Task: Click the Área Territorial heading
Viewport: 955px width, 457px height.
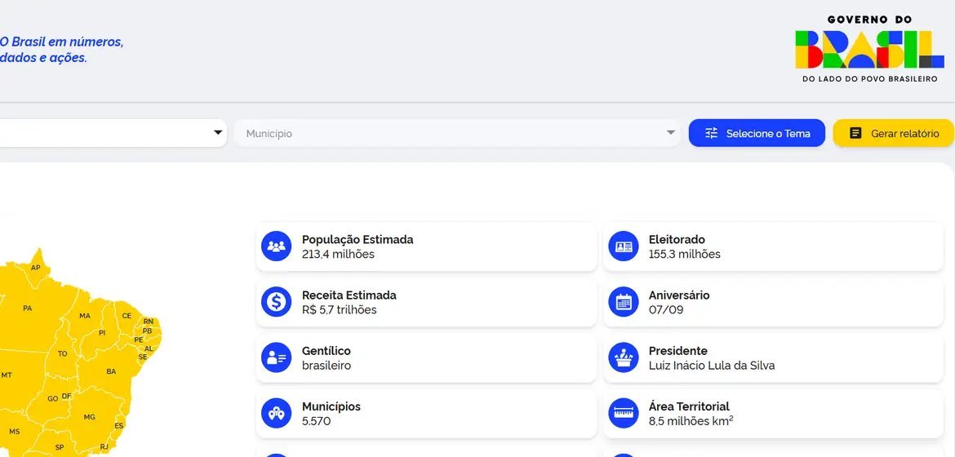Action: [x=689, y=406]
